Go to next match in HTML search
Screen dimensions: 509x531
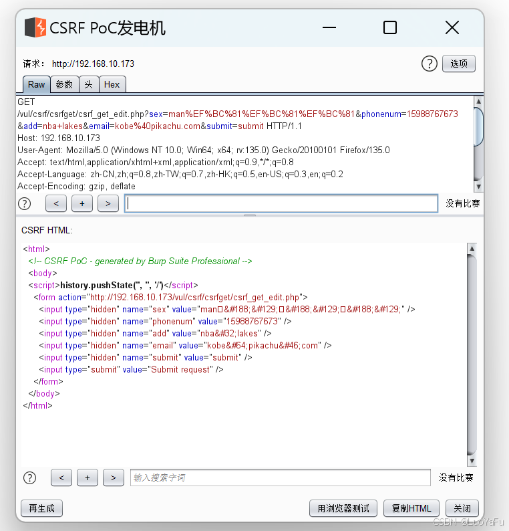[x=114, y=477]
